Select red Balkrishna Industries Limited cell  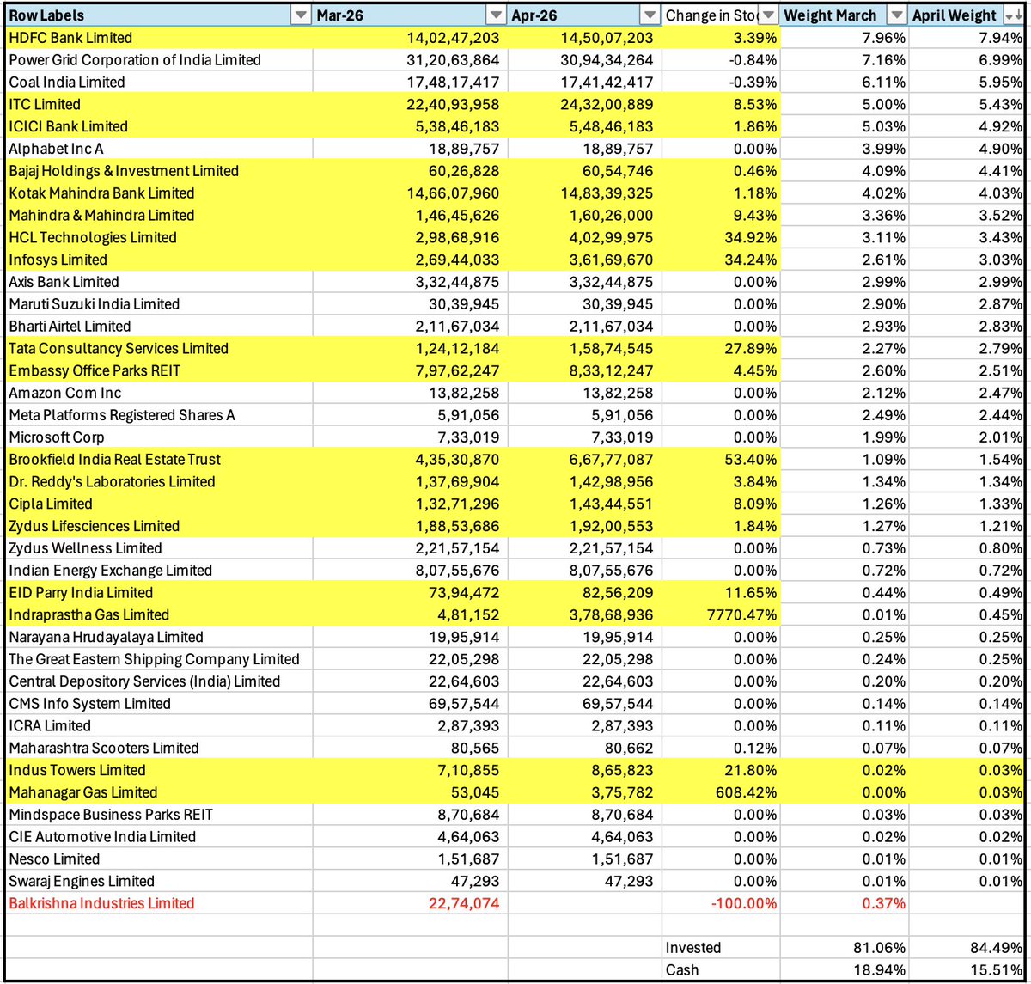(x=159, y=903)
